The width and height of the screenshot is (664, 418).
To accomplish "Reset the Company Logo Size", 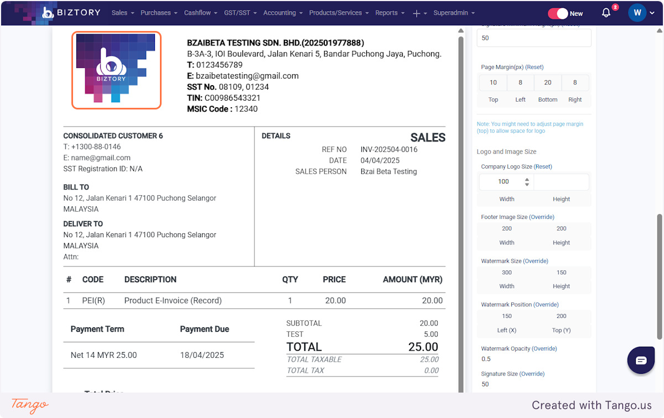I will click(x=543, y=166).
